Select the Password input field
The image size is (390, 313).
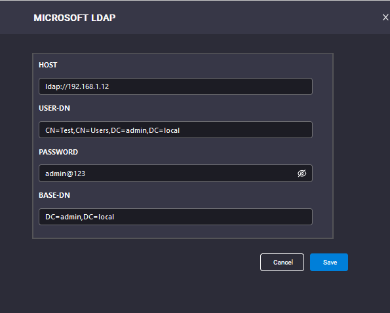[176, 173]
